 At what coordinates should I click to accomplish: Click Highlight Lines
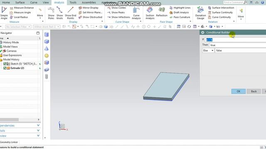tap(180, 8)
